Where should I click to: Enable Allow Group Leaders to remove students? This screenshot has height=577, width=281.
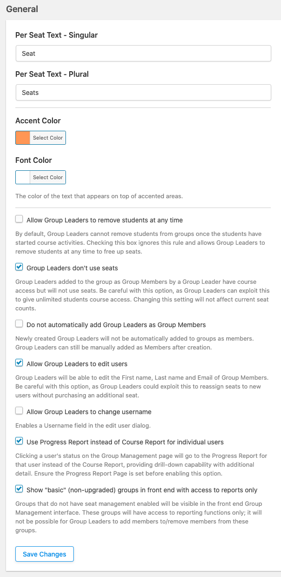click(x=19, y=219)
